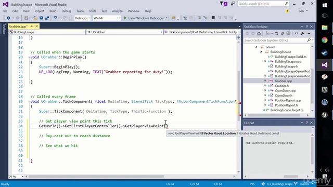Open Properties via the wrench icon
Screen dimensions: 333x187
point(302,33)
